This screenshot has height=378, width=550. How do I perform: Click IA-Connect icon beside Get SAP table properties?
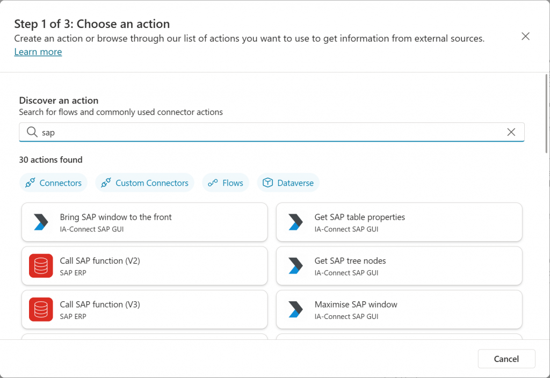pos(295,222)
